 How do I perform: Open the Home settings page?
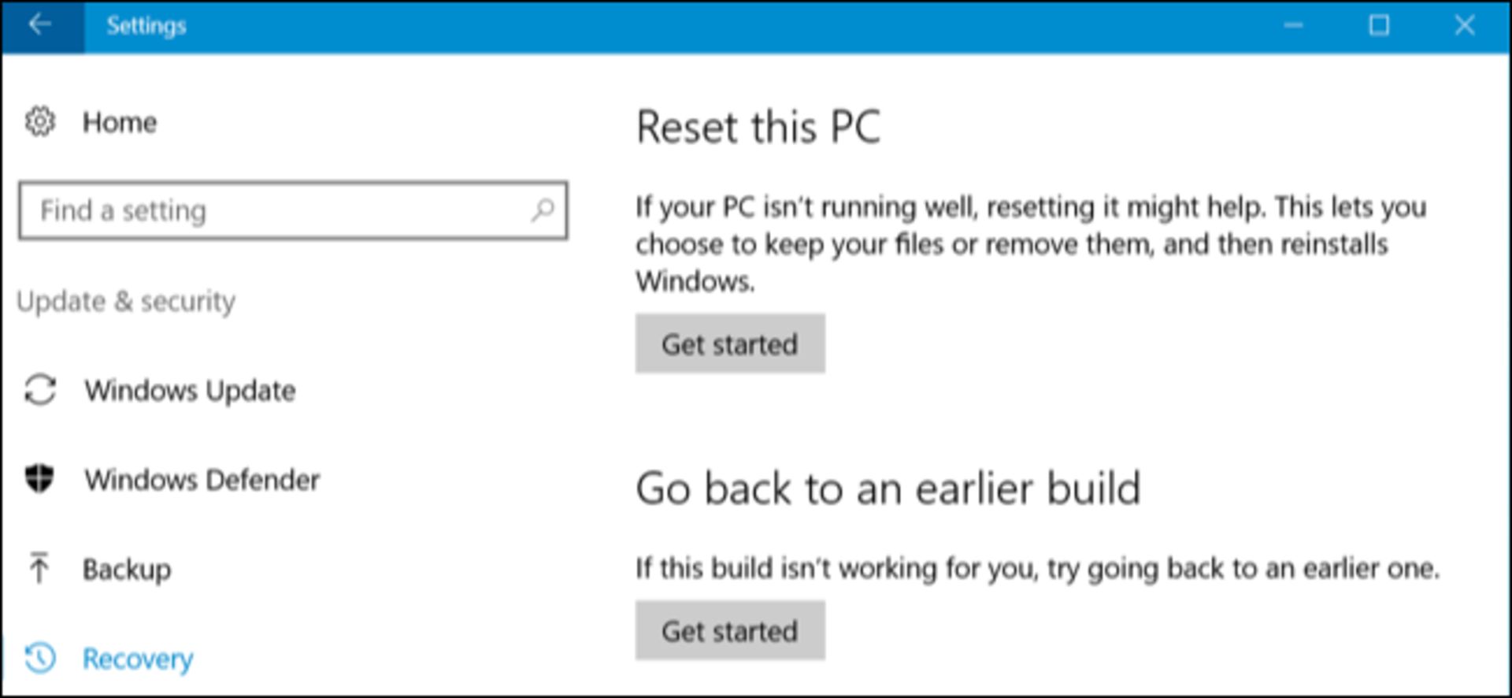pyautogui.click(x=120, y=122)
